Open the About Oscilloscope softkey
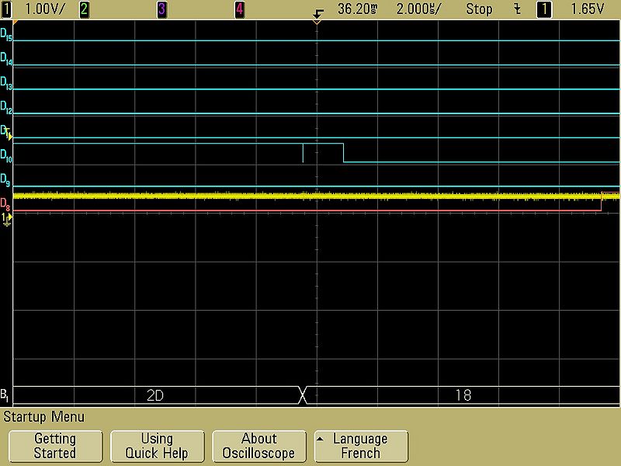 258,446
